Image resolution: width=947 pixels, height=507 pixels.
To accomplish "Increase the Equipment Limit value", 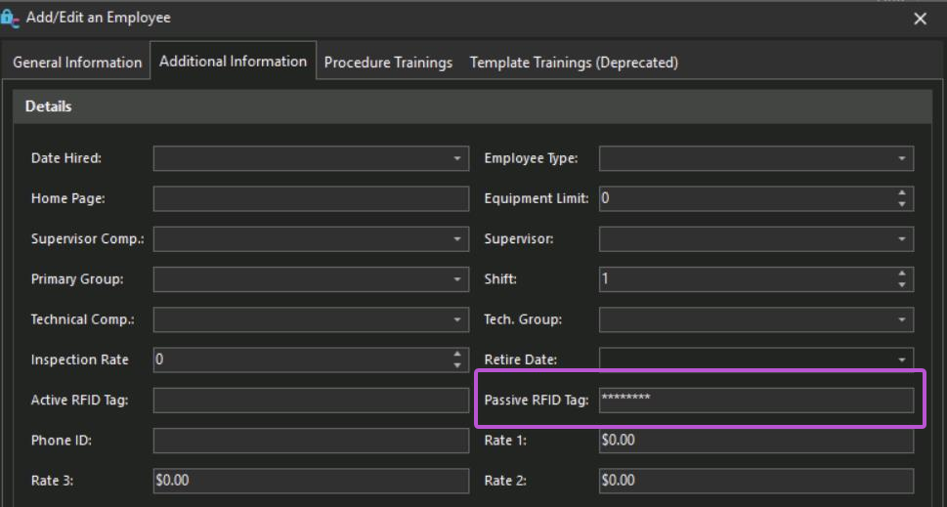I will [901, 193].
